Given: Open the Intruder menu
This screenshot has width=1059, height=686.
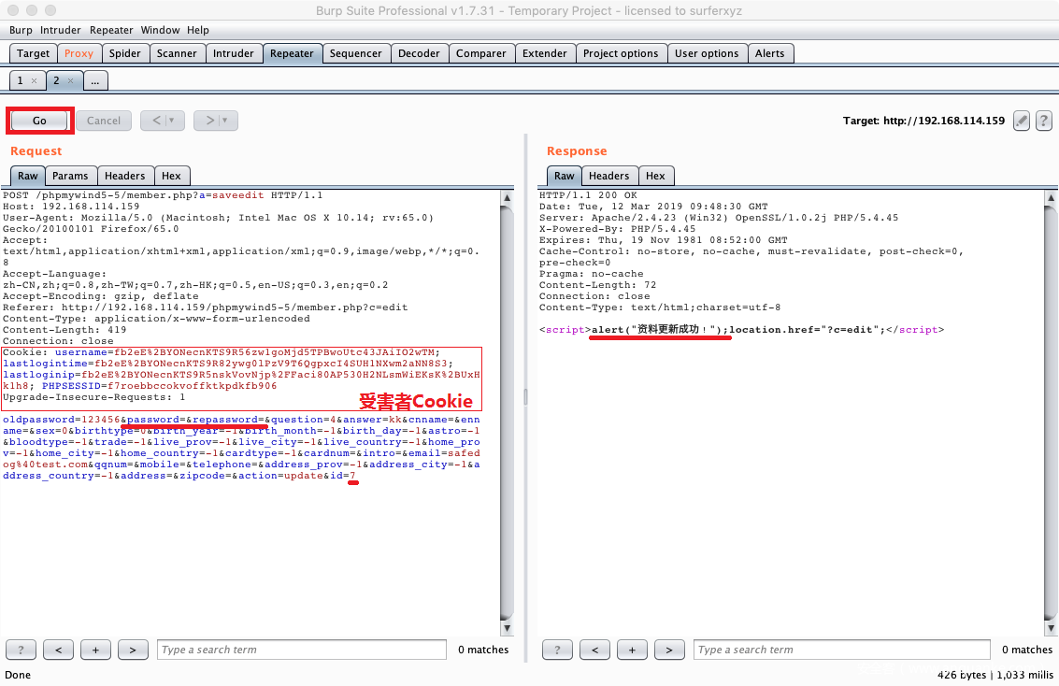Looking at the screenshot, I should pos(60,31).
